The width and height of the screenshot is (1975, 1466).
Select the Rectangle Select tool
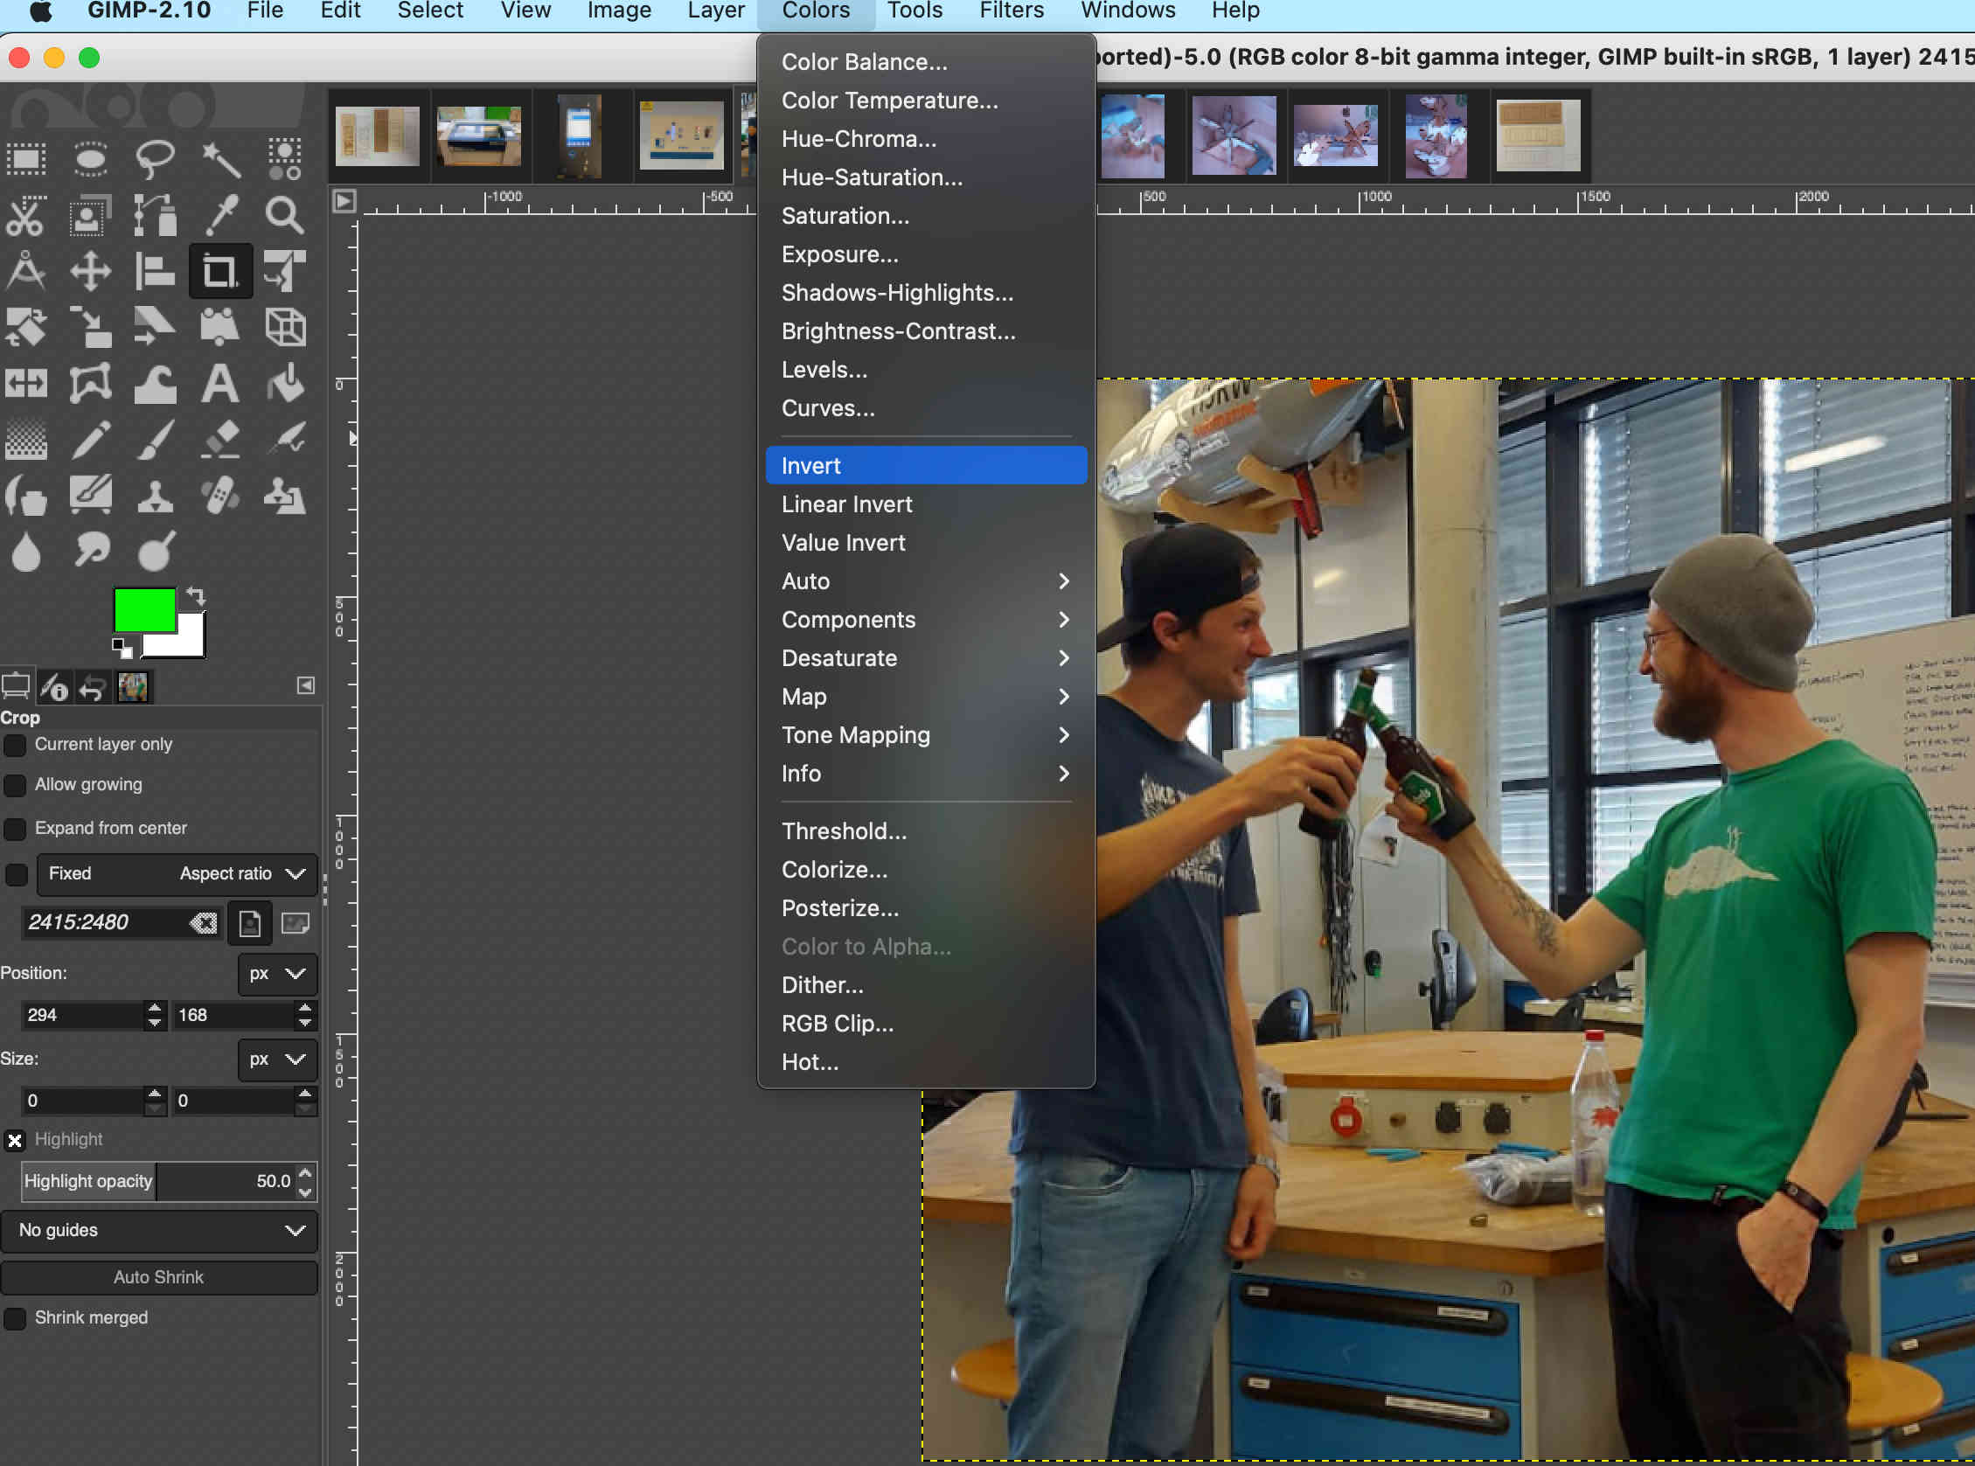coord(25,159)
